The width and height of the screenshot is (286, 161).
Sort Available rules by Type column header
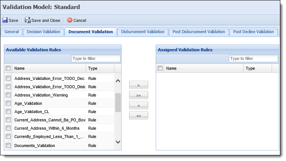click(100, 68)
